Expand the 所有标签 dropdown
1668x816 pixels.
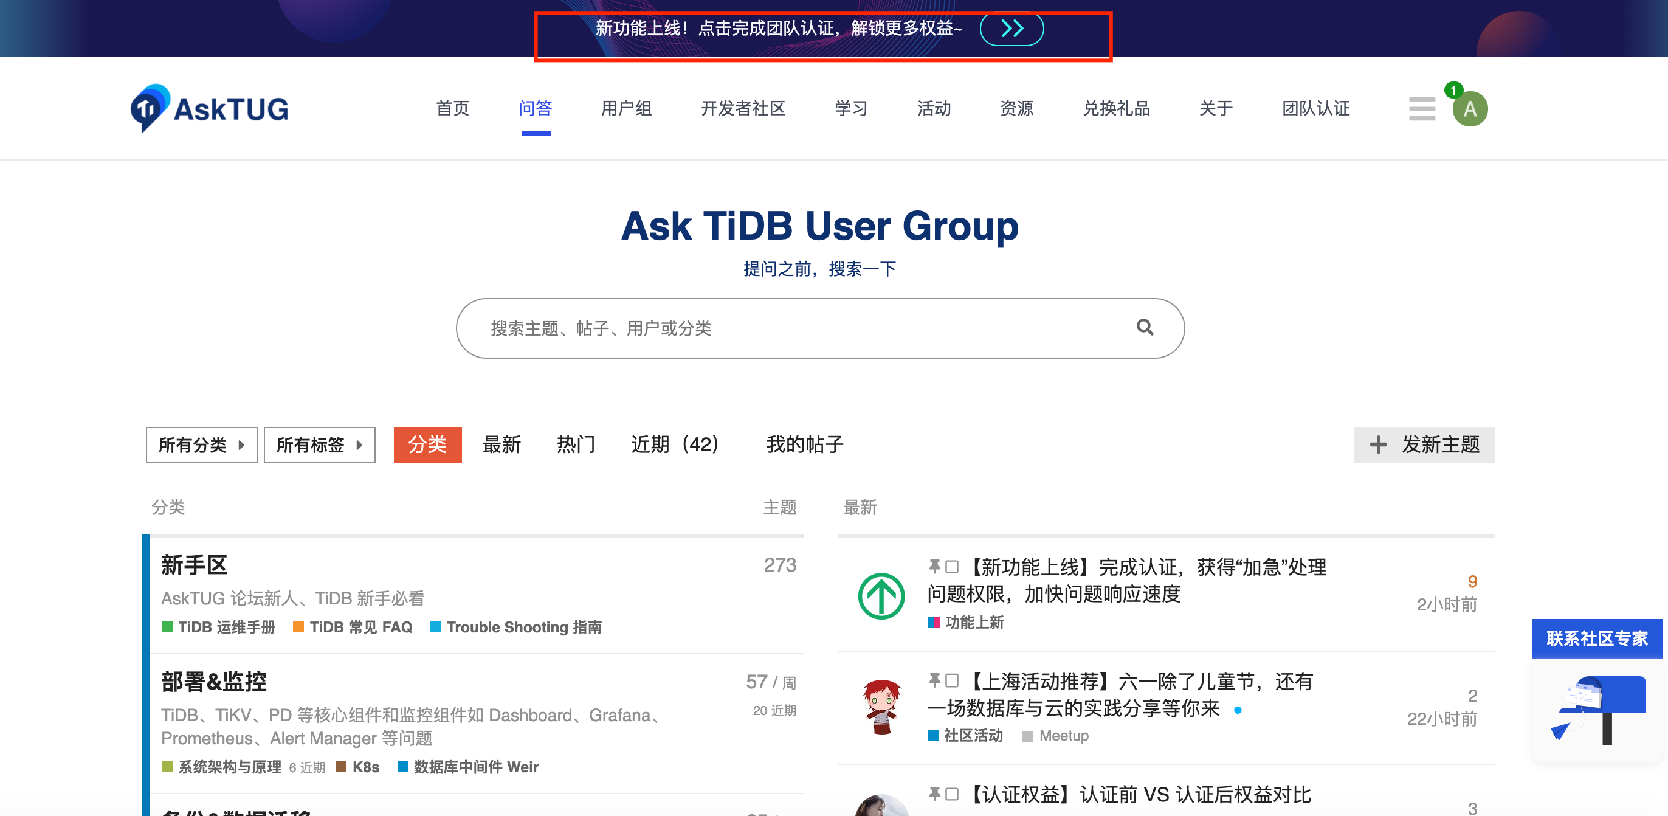(319, 445)
